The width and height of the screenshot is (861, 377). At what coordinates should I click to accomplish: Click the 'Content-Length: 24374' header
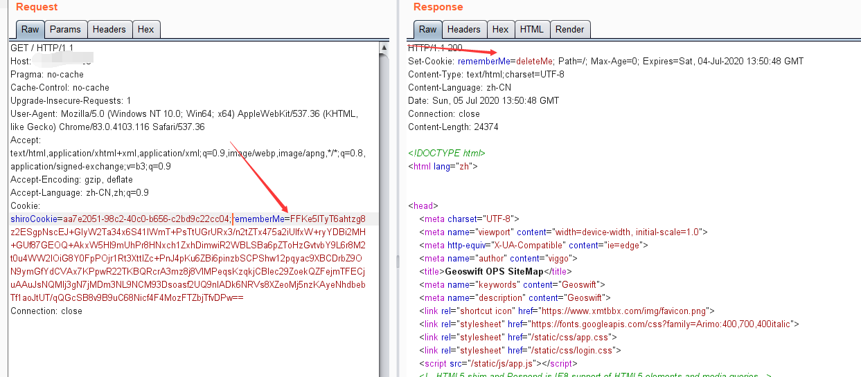453,127
